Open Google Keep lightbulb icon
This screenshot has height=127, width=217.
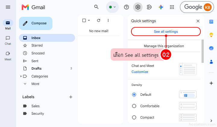(x=211, y=35)
